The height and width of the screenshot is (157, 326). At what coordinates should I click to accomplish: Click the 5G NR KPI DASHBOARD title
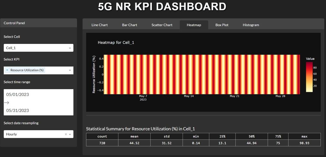pos(162,7)
